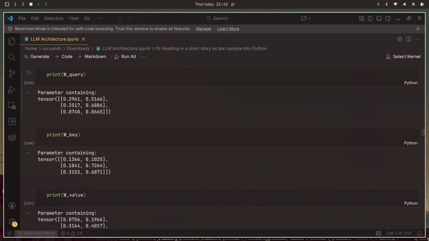Toggle the bottom panel
The width and height of the screenshot is (429, 241).
tap(379, 19)
